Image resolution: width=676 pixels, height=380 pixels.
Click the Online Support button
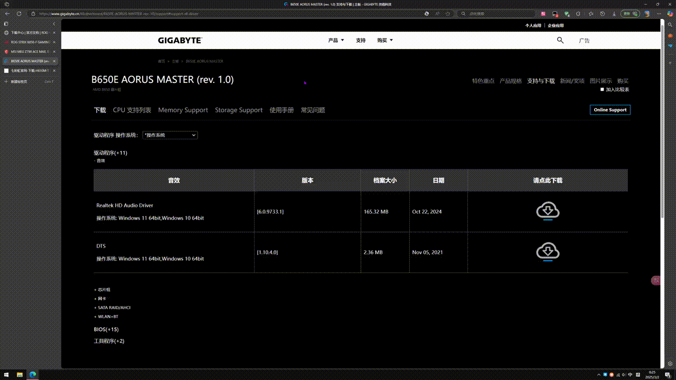point(610,110)
